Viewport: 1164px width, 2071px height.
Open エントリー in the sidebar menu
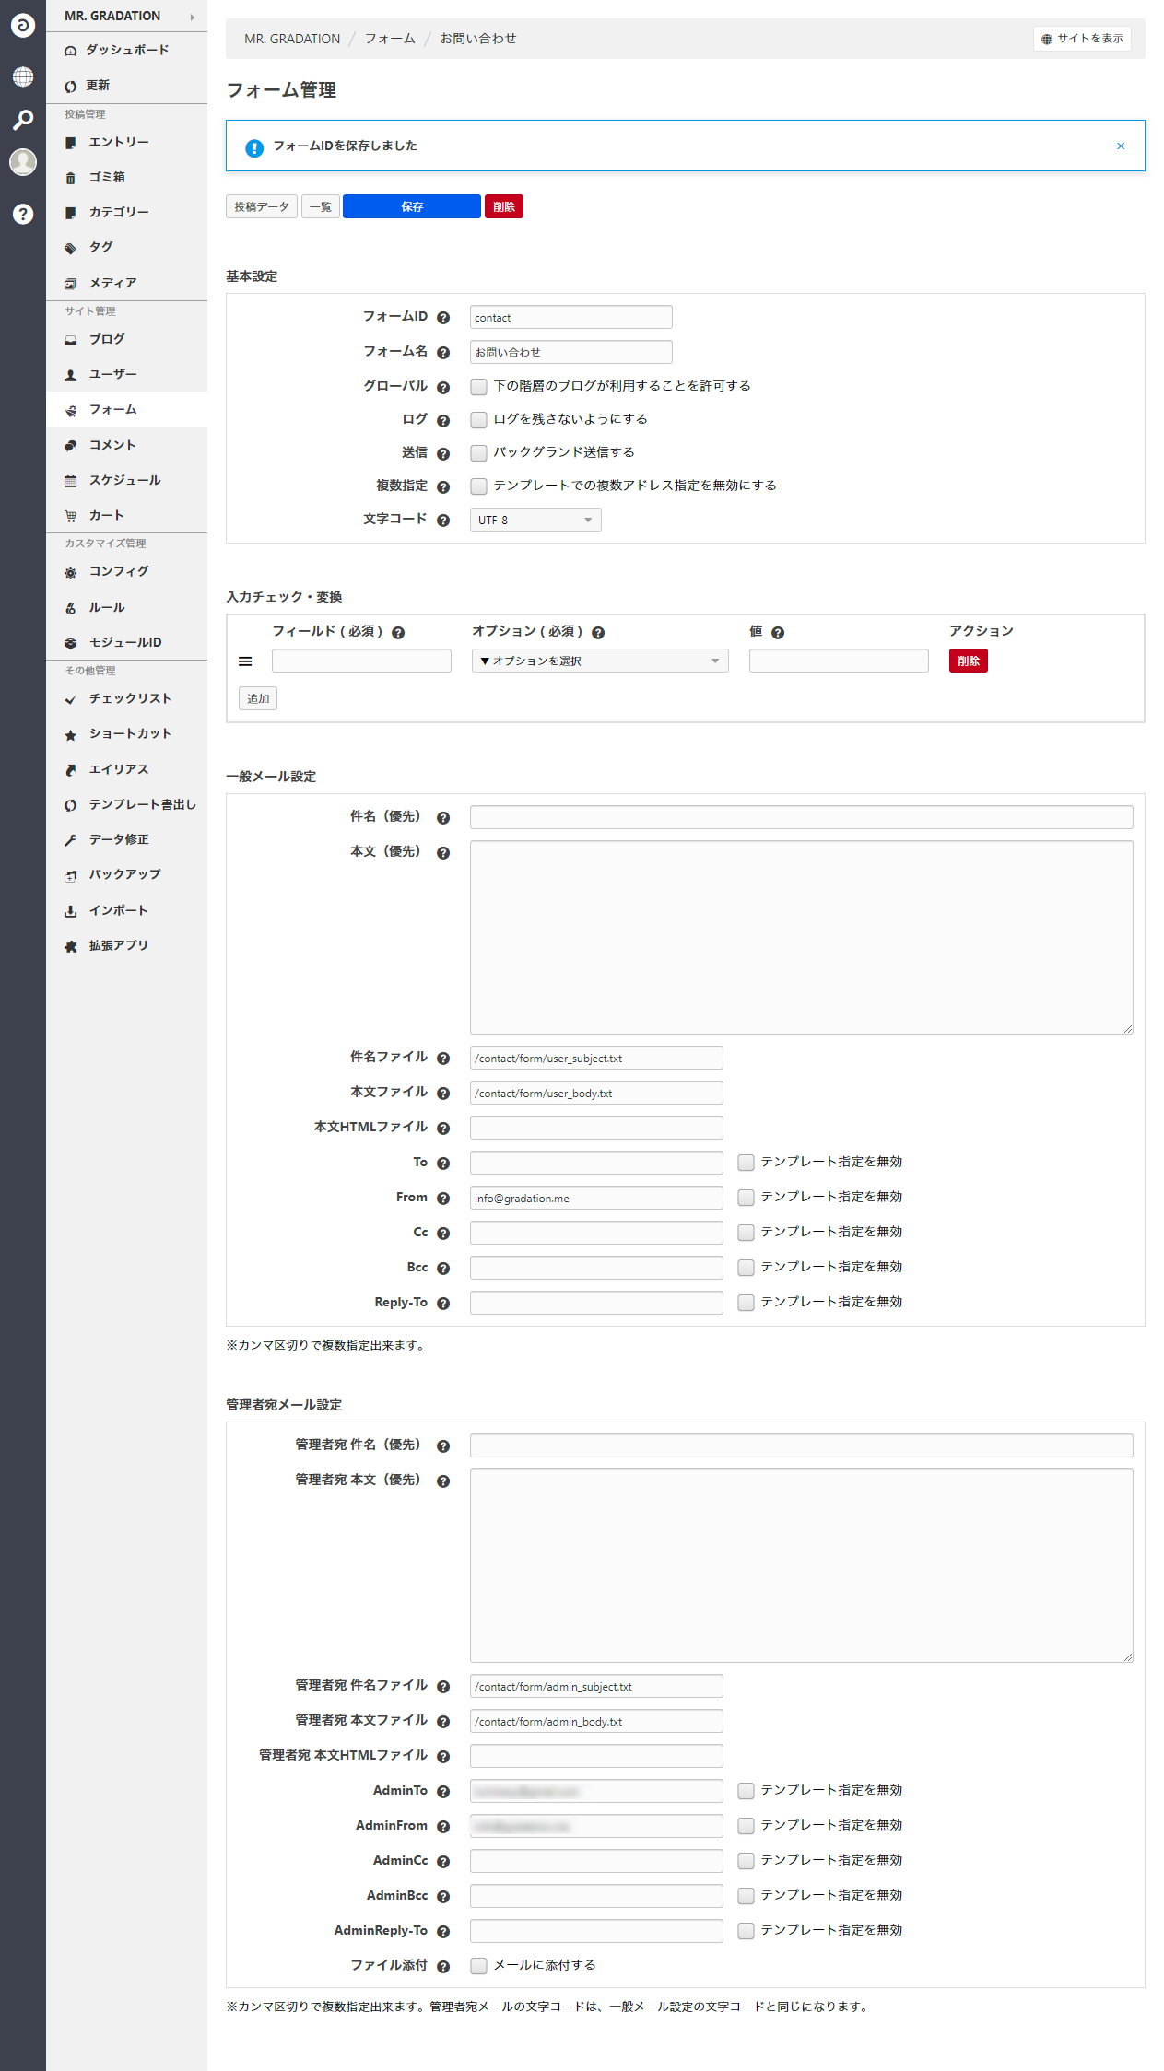tap(119, 142)
